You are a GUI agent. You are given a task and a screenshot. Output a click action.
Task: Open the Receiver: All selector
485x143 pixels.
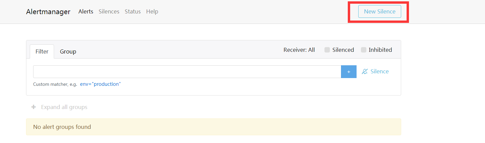[x=299, y=50]
